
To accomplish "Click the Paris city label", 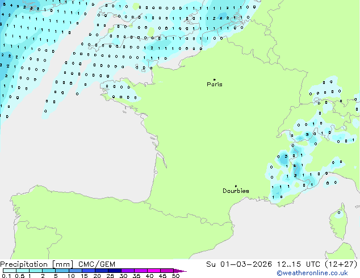I will coord(215,85).
